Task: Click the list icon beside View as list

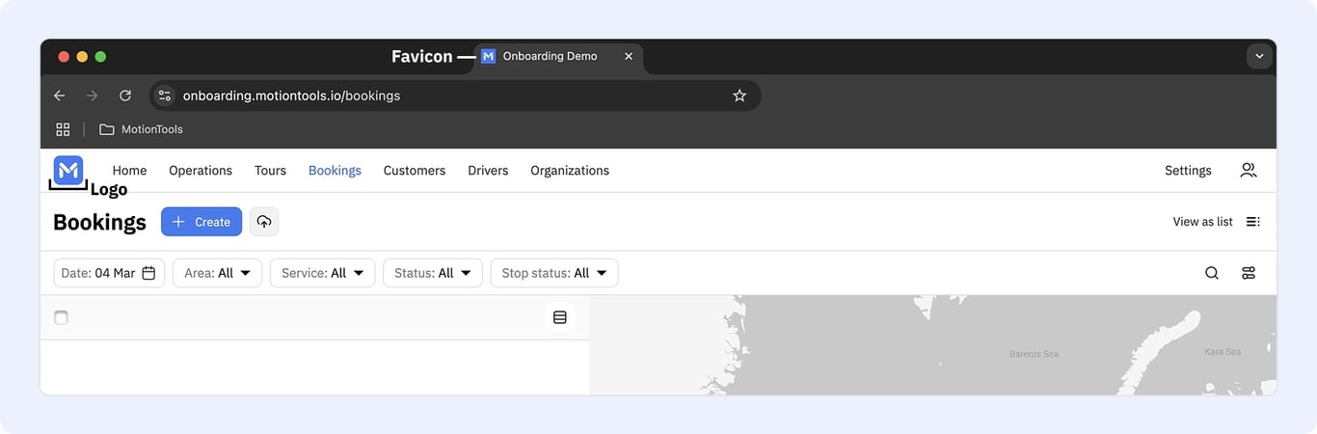Action: coord(1252,222)
